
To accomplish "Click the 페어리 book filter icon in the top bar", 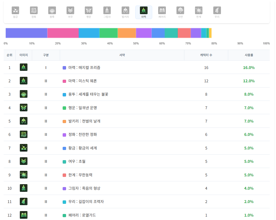I will pos(162,11).
